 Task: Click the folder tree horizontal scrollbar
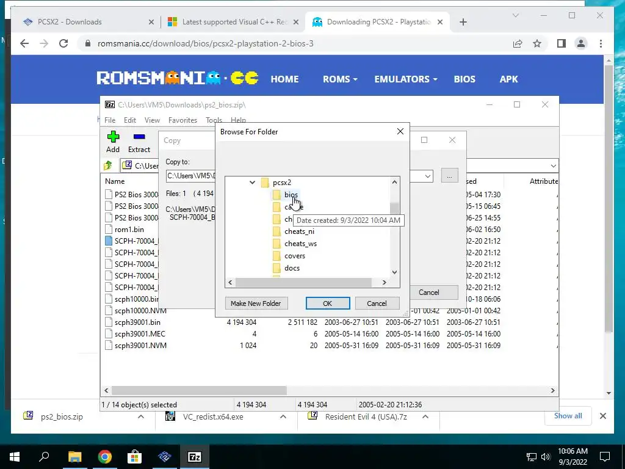click(x=303, y=282)
